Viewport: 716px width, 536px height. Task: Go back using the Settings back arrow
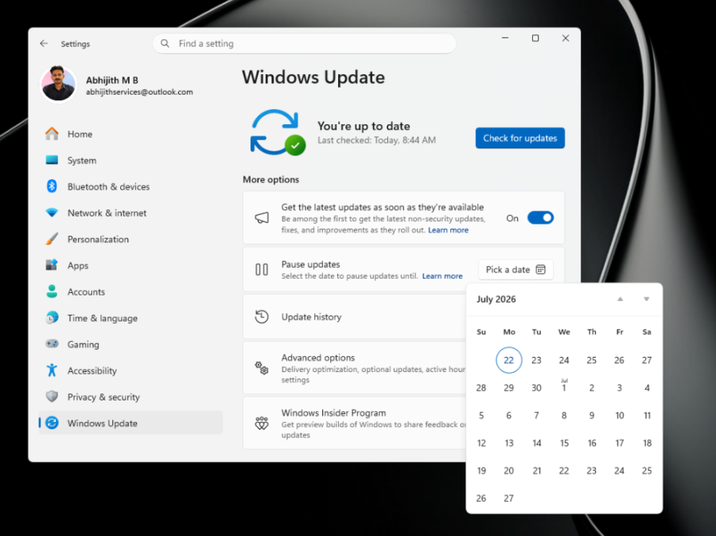tap(44, 44)
